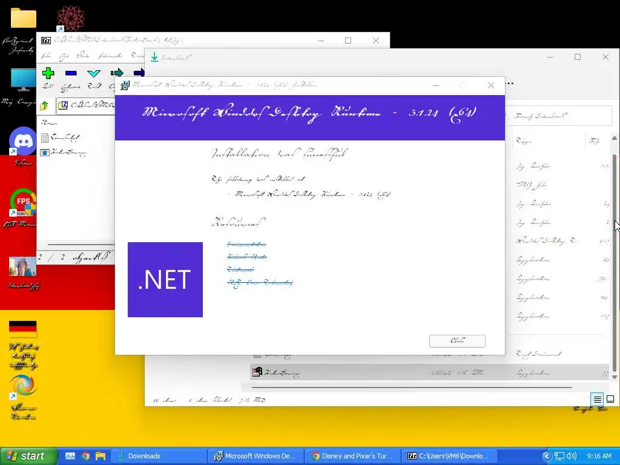Switch to Microsoft Windows De... taskbar button
Viewport: 620px width, 465px height.
coord(256,456)
